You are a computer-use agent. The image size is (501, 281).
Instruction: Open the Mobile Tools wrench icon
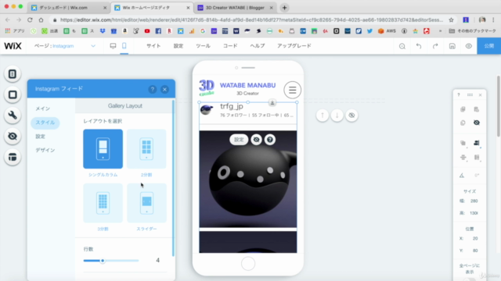pos(13,116)
